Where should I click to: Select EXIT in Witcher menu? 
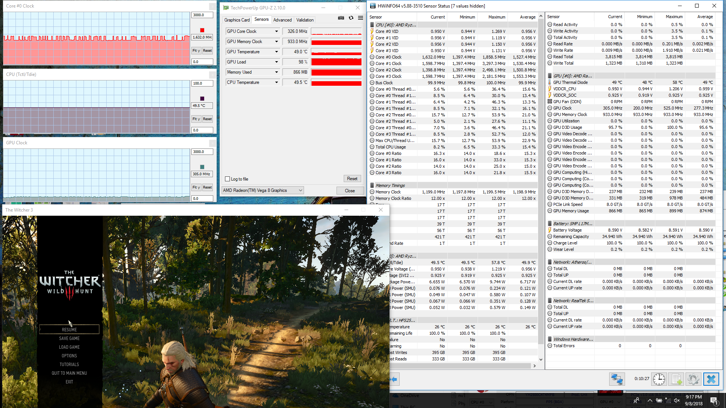(x=69, y=382)
